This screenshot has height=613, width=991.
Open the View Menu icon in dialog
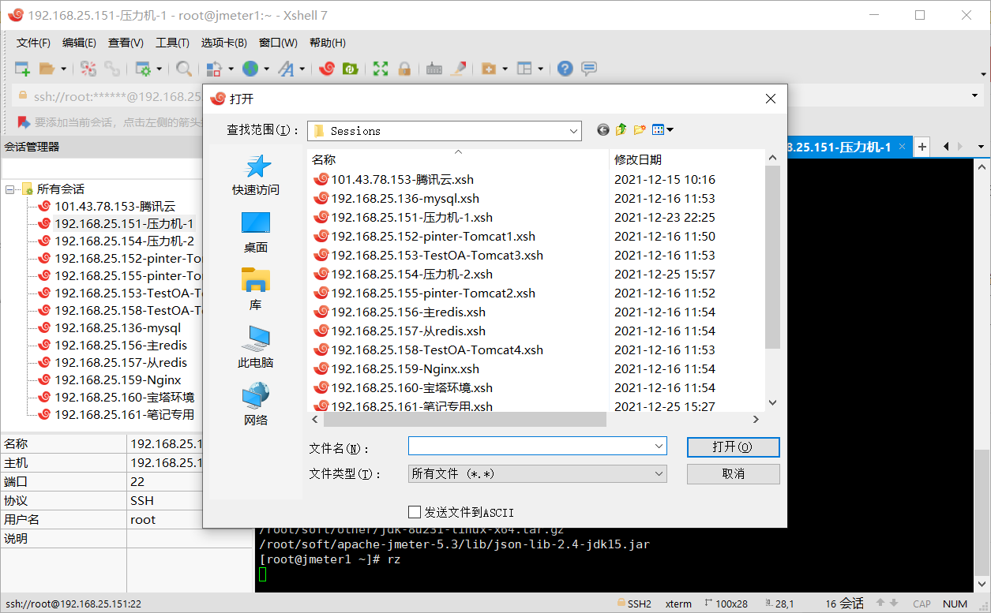pos(662,130)
